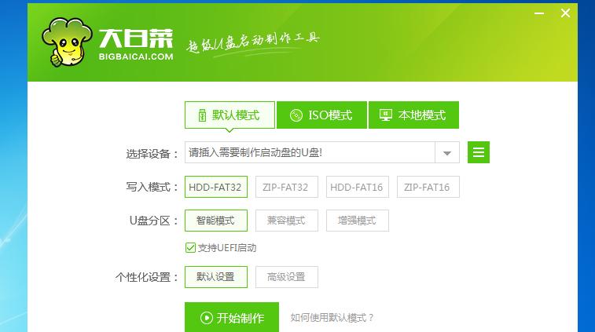595x332 pixels.
Task: Click the U盘分区 label
Action: [154, 221]
